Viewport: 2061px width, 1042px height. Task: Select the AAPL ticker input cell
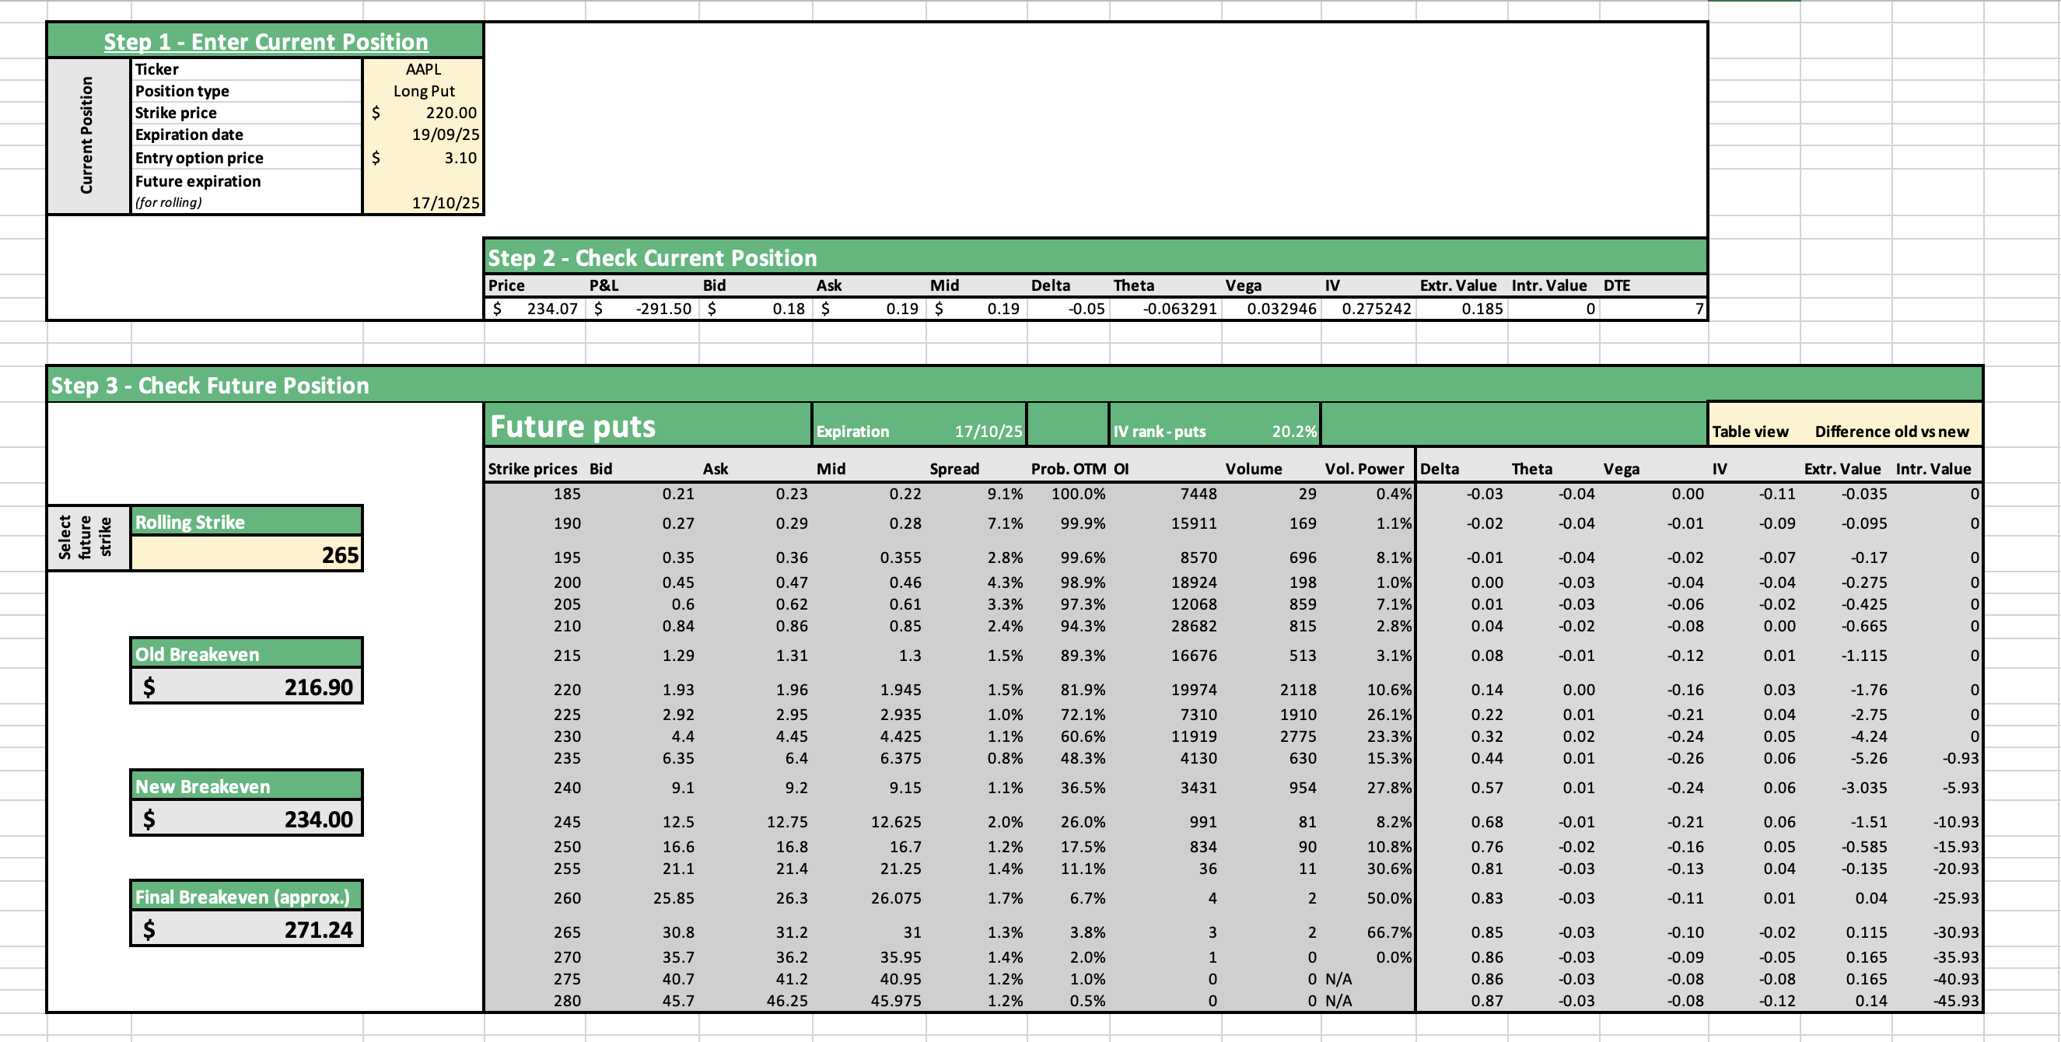coord(422,69)
